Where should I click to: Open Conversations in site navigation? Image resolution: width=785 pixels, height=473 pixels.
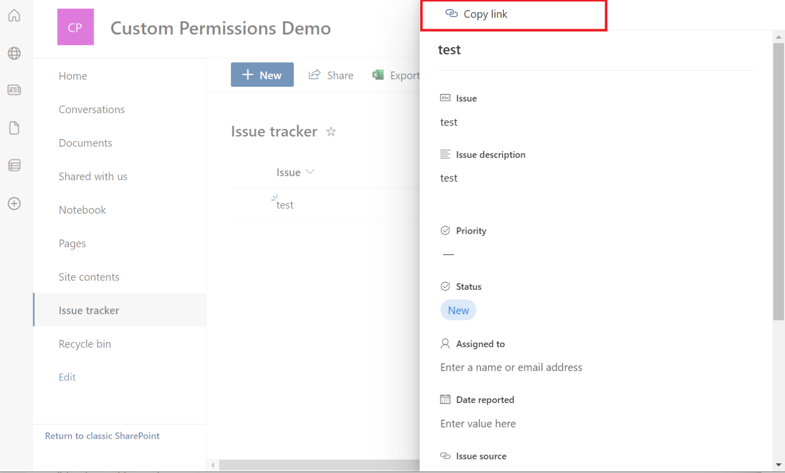click(91, 109)
